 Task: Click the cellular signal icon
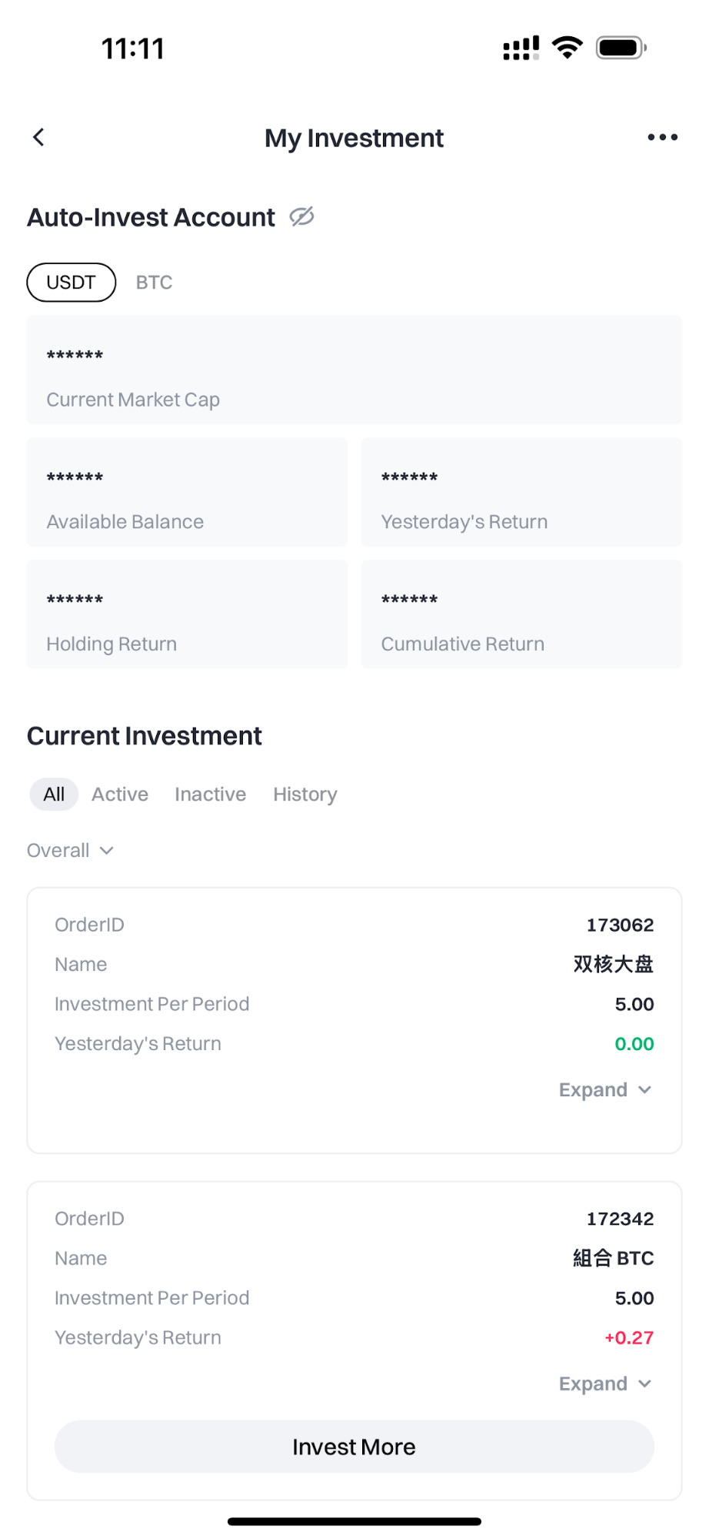pyautogui.click(x=521, y=48)
